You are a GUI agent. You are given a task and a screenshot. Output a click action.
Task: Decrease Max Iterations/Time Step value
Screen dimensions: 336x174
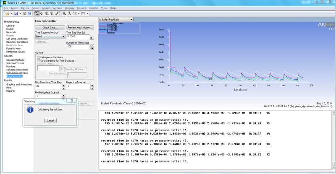63,88
